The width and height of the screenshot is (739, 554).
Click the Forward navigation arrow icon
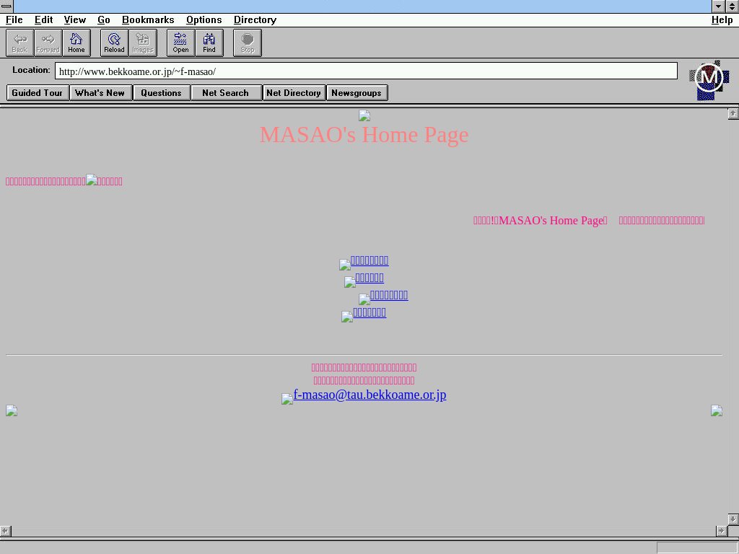[48, 42]
